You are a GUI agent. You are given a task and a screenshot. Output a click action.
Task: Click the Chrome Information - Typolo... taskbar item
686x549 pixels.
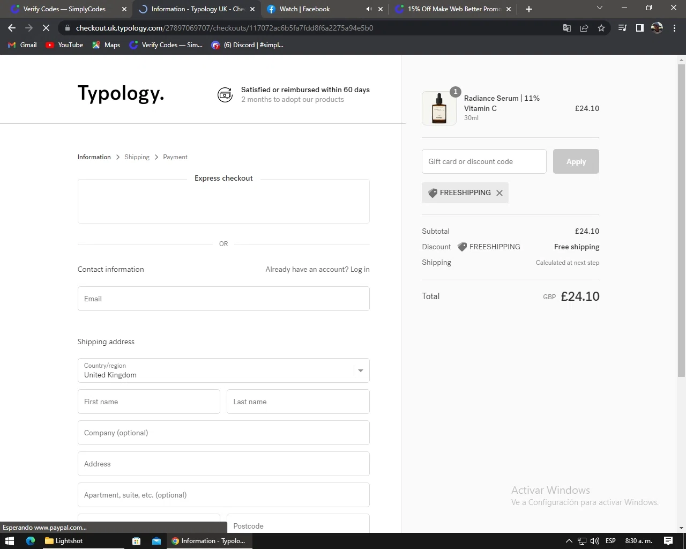(209, 541)
